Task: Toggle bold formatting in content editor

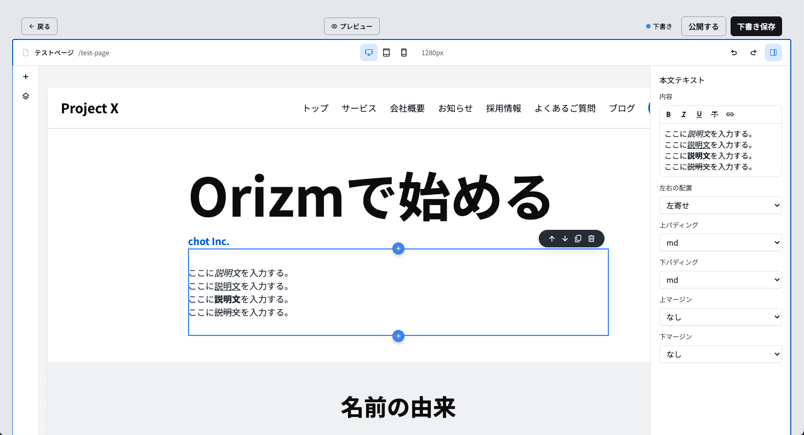Action: point(668,114)
